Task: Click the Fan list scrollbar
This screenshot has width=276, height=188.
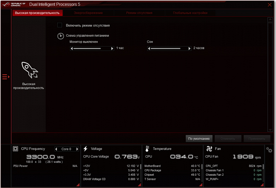Action: click(x=263, y=172)
